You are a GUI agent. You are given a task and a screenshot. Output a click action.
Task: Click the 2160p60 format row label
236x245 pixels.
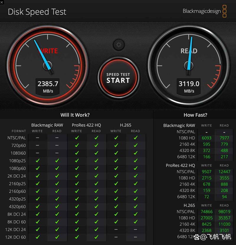(17, 191)
